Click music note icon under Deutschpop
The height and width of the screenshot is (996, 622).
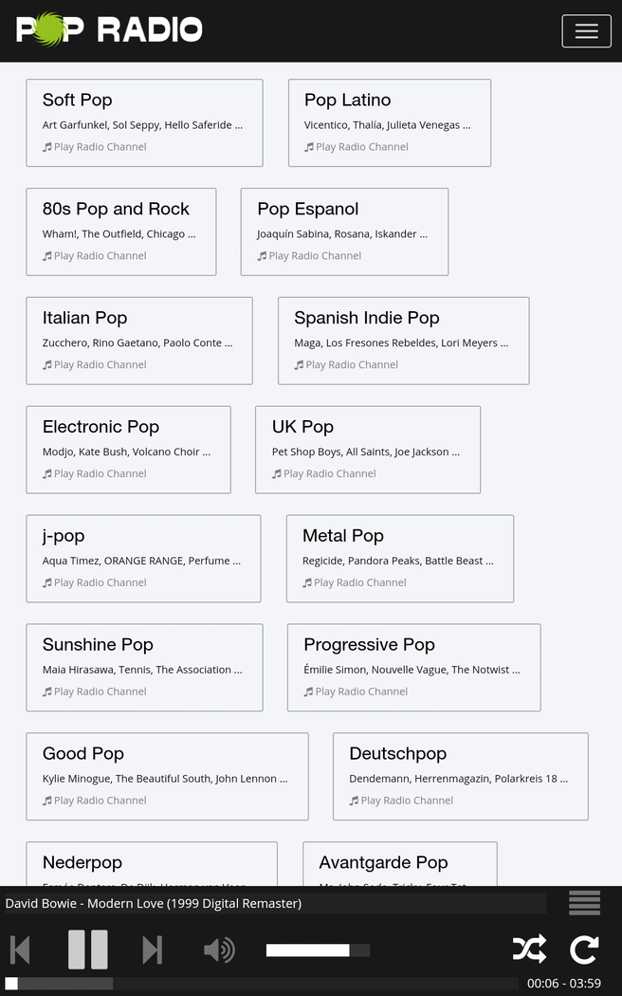(x=354, y=801)
